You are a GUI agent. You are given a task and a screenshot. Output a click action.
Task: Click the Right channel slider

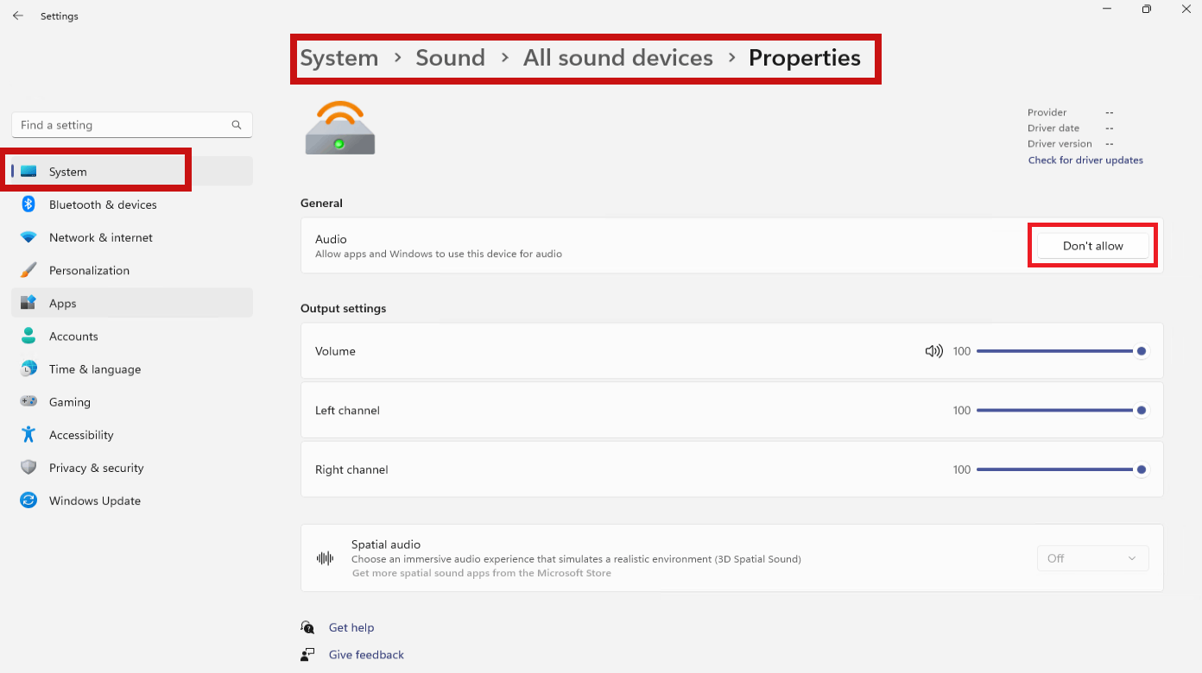(1061, 469)
